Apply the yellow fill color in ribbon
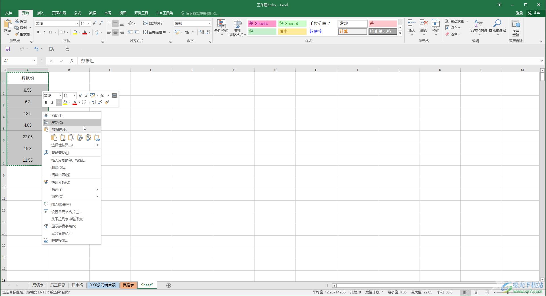Screen dimensions: 546x296 point(75,32)
